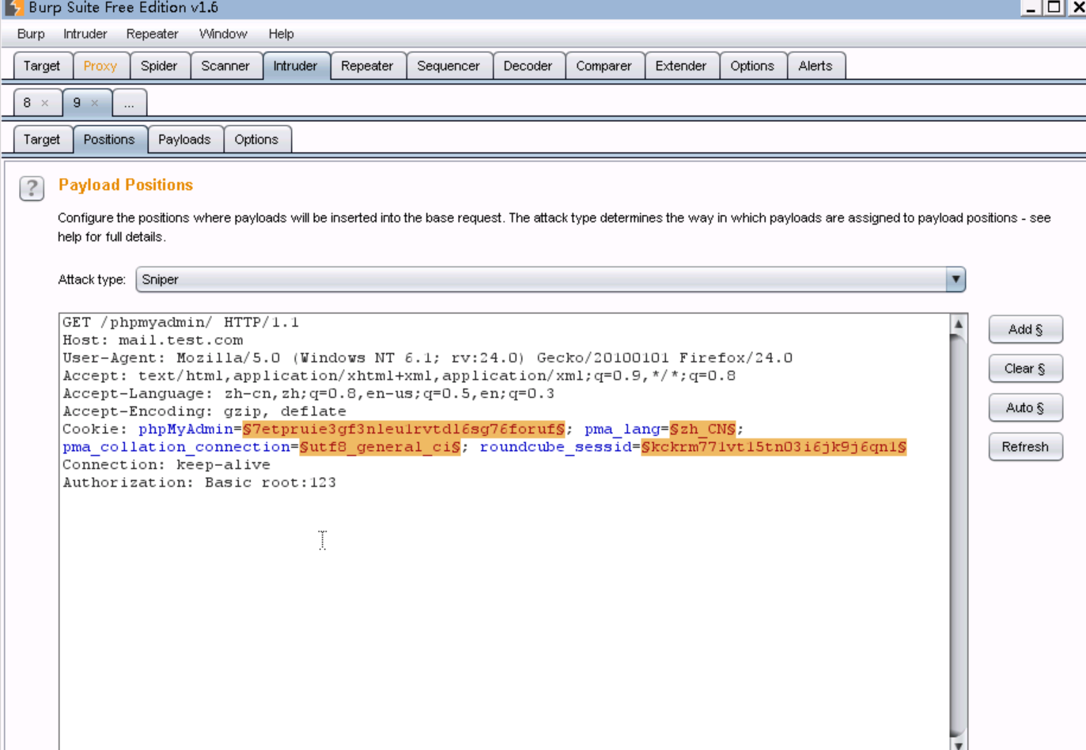Select intruder attack tab 8
This screenshot has width=1086, height=750.
coord(28,103)
